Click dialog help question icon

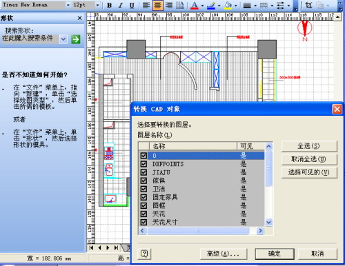coord(144,254)
